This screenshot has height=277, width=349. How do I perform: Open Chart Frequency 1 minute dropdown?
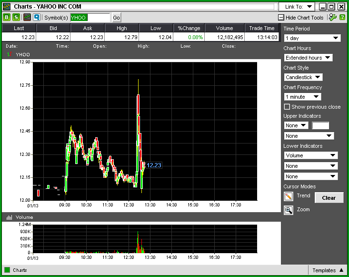point(302,97)
